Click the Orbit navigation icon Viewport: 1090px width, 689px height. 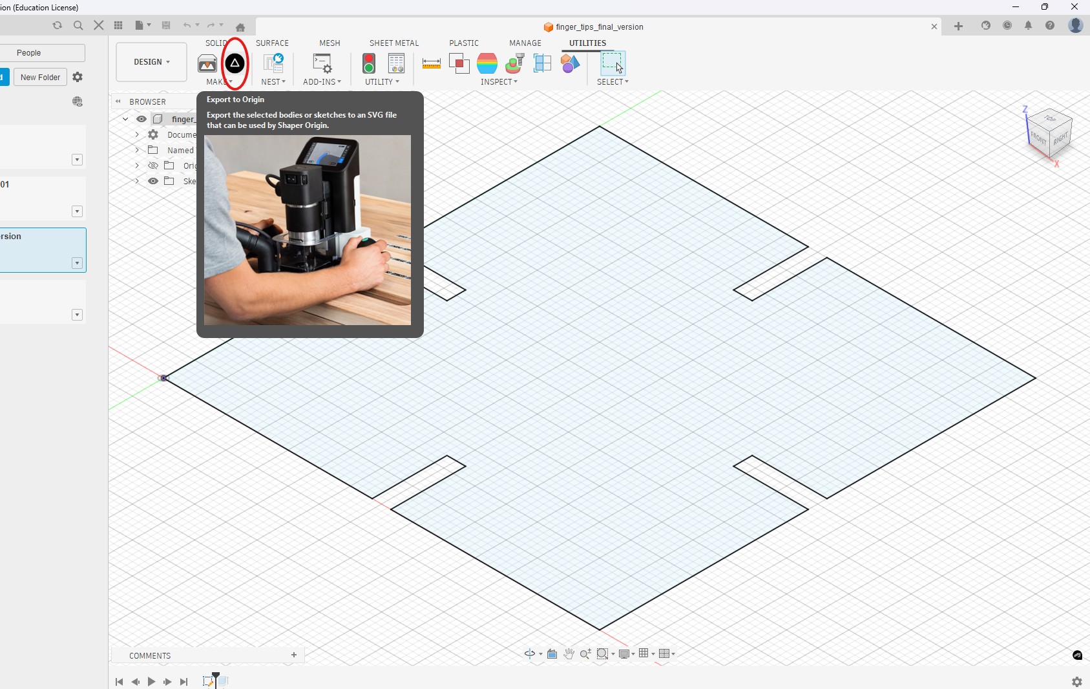coord(530,654)
